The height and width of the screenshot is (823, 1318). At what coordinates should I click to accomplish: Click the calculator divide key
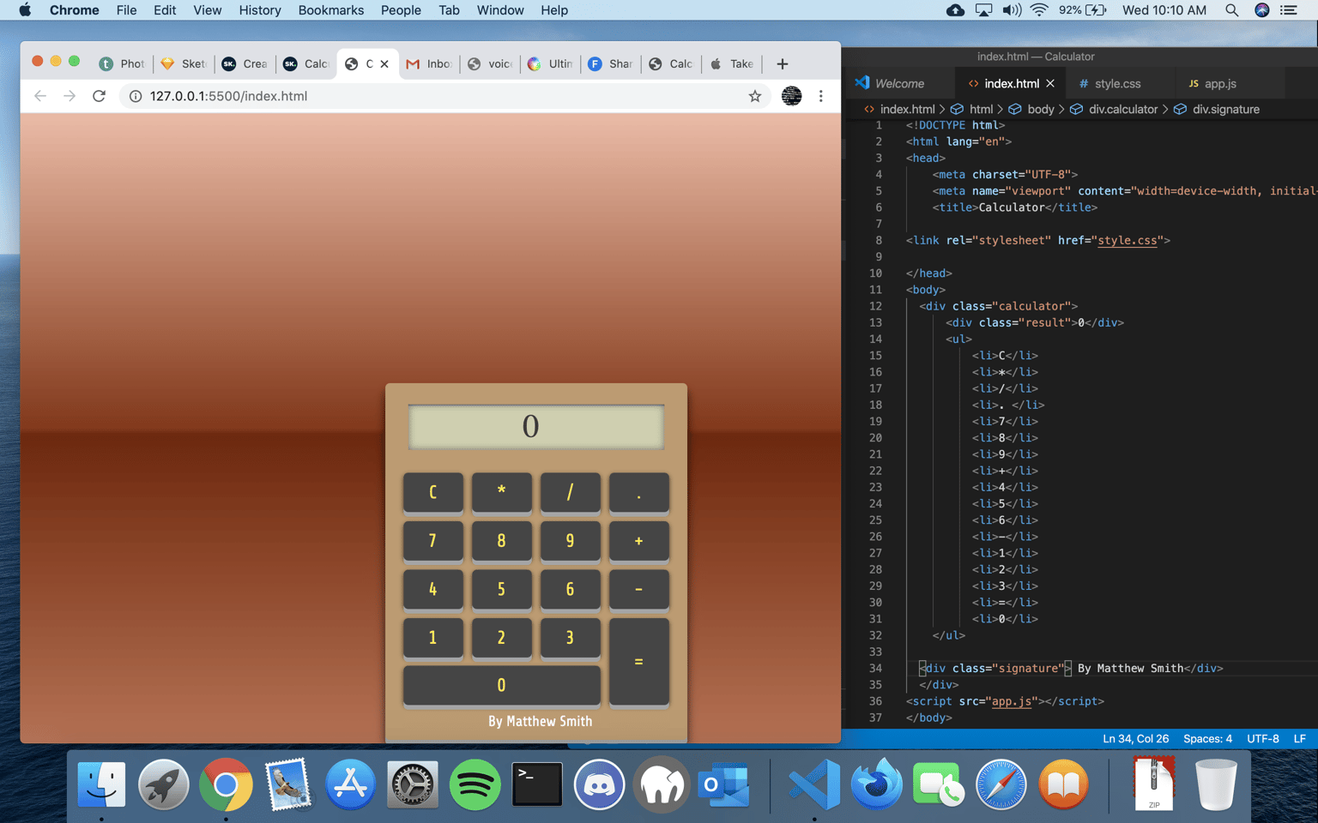coord(570,492)
